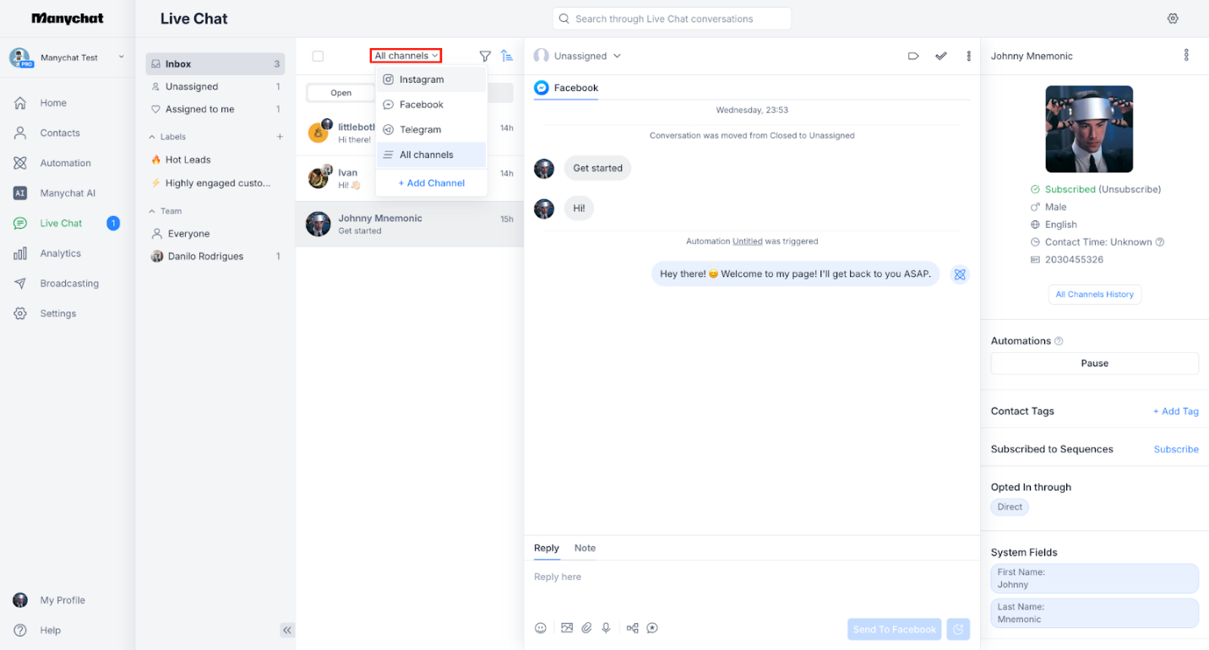Viewport: 1209px width, 650px height.
Task: Click the microphone icon to record audio
Action: click(x=607, y=628)
